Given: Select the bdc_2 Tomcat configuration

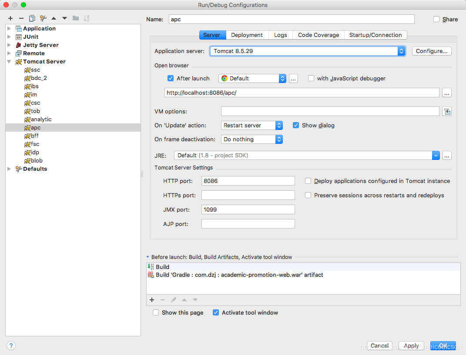Looking at the screenshot, I should pyautogui.click(x=73, y=78).
